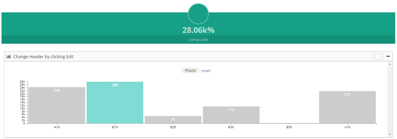
Task: Click the reset link next to Plant
Action: [x=206, y=71]
